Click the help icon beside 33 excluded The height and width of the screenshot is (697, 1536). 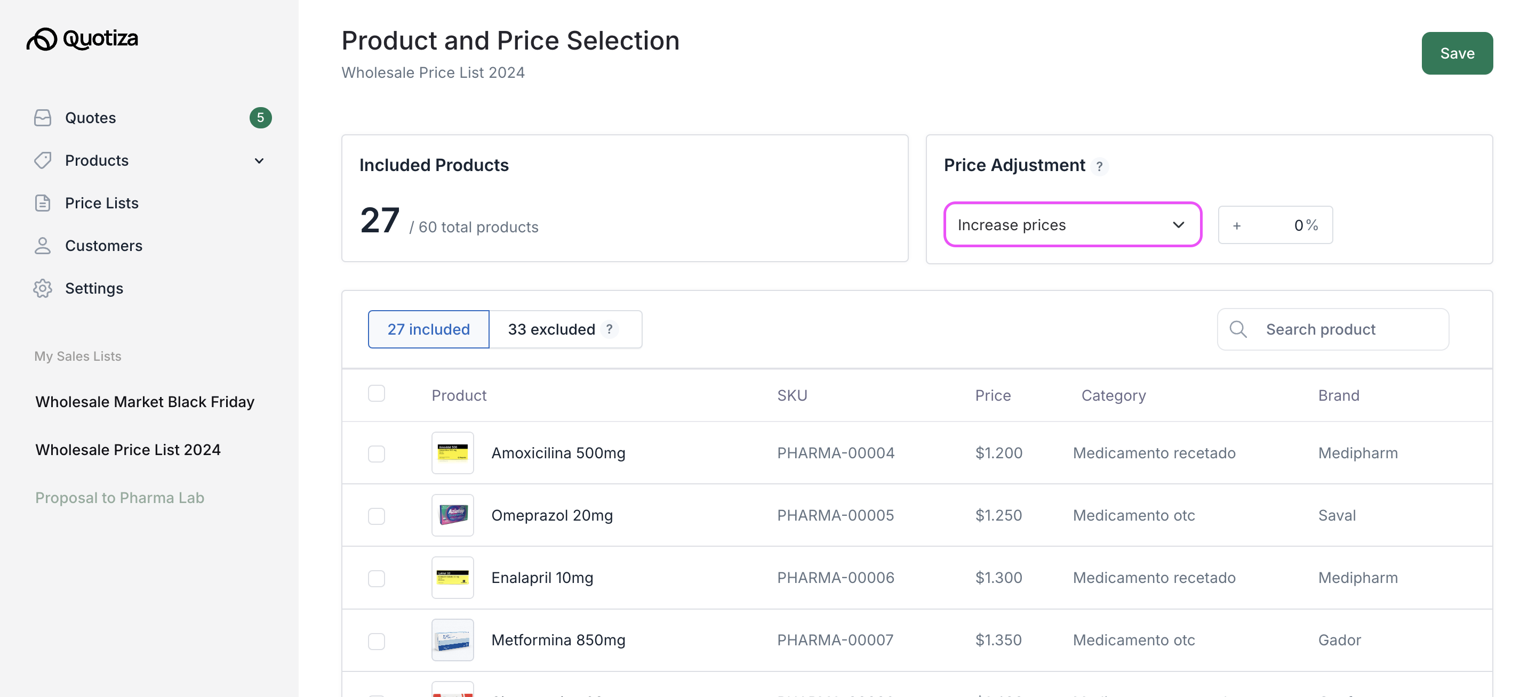click(609, 329)
